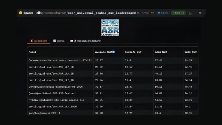222x125 pixels.
Task: Click the medal icon on the Leaderboard tab
Action: click(x=32, y=41)
